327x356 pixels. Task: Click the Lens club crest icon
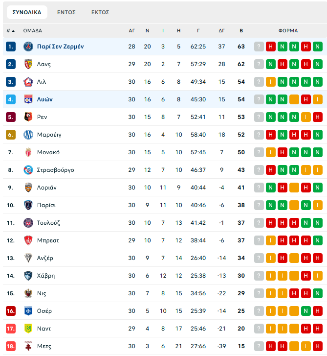click(28, 64)
